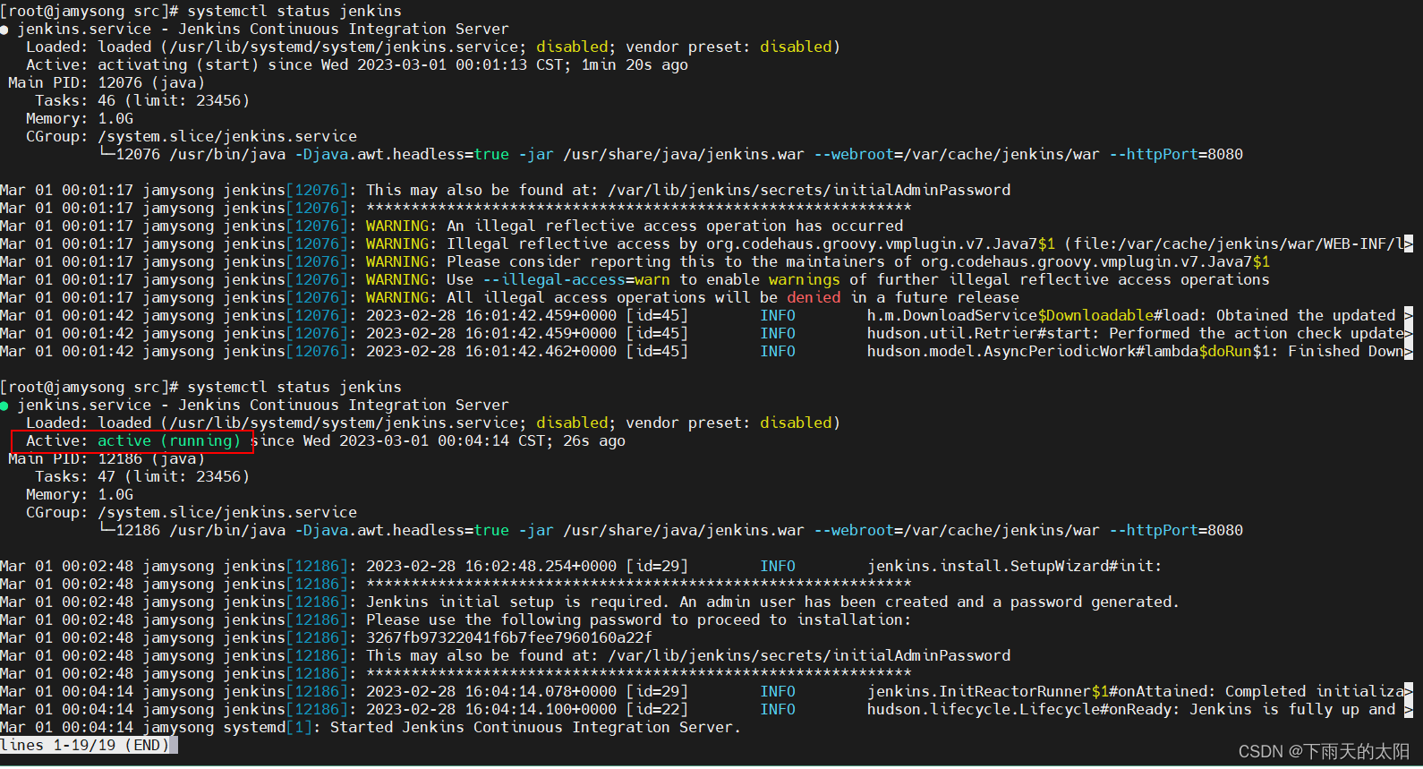The image size is (1423, 769).
Task: Click 'Tasks: 46 (limit: 23456)' line
Action: 142,101
